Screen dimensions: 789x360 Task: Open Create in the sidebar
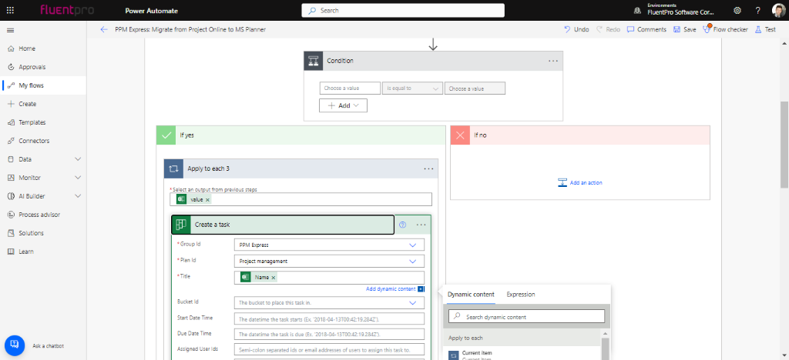(x=43, y=104)
